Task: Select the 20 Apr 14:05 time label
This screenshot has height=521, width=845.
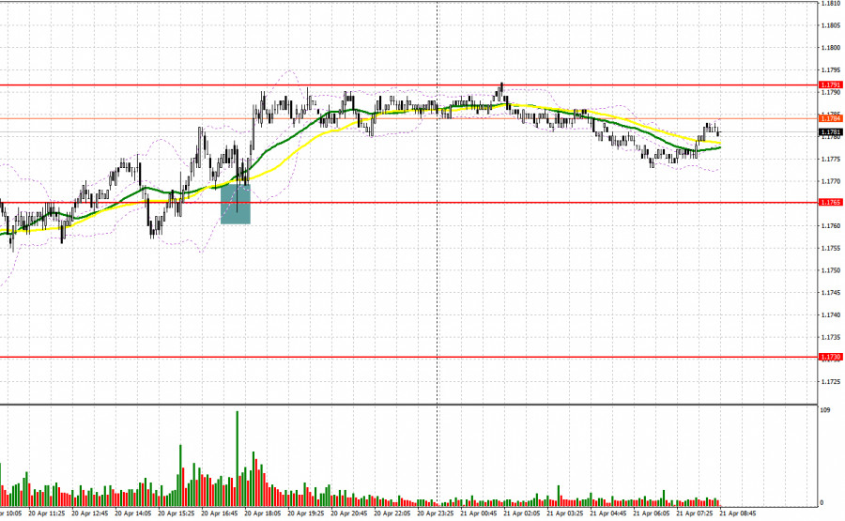Action: [x=133, y=514]
